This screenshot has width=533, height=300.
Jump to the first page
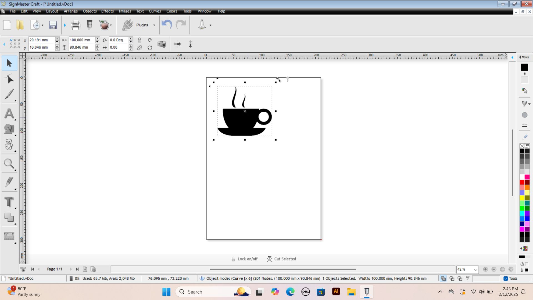pyautogui.click(x=32, y=269)
